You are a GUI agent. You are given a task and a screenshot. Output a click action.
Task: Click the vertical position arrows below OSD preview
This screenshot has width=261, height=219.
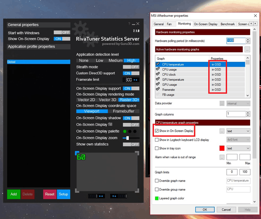[x=114, y=196]
